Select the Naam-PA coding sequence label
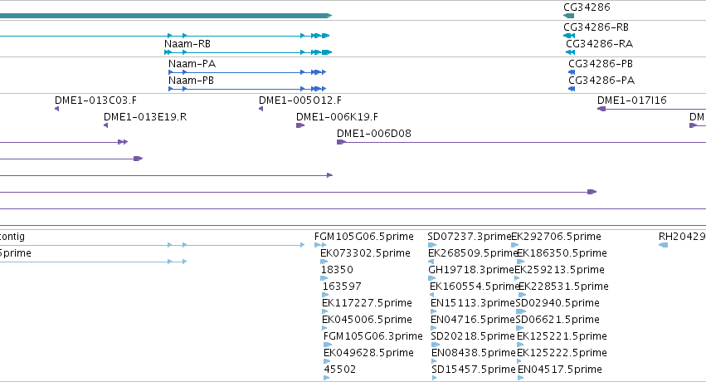 pos(192,63)
